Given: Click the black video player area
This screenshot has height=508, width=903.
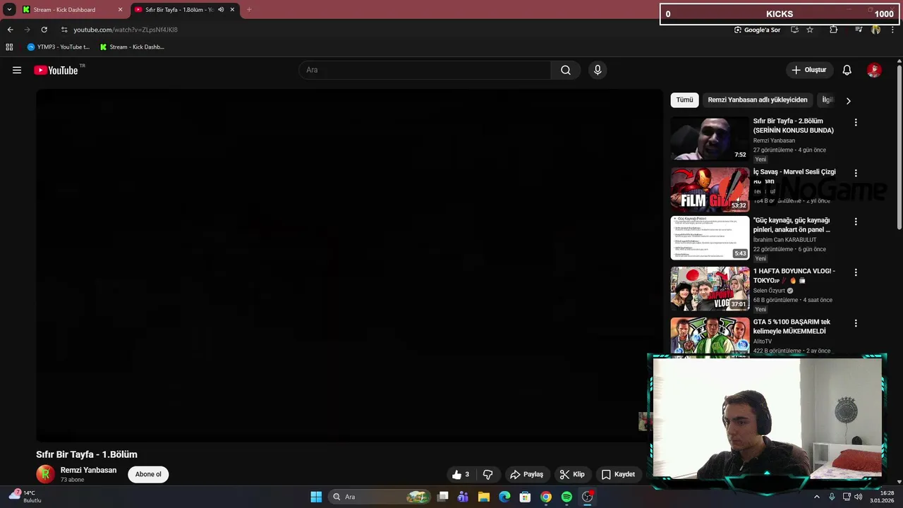Looking at the screenshot, I should [349, 265].
